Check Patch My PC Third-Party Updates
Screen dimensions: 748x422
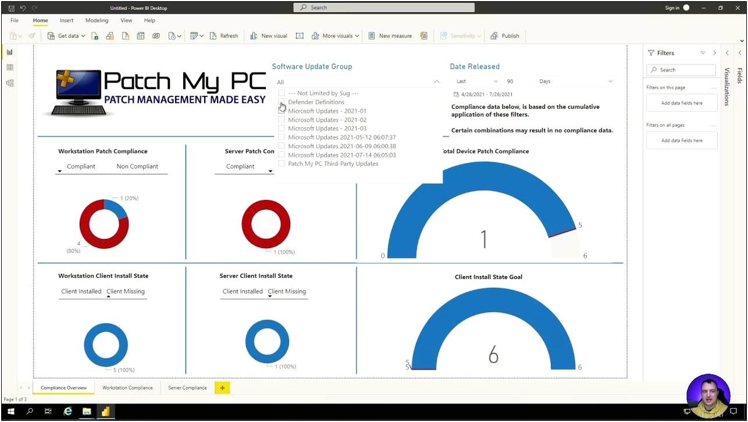[x=282, y=164]
